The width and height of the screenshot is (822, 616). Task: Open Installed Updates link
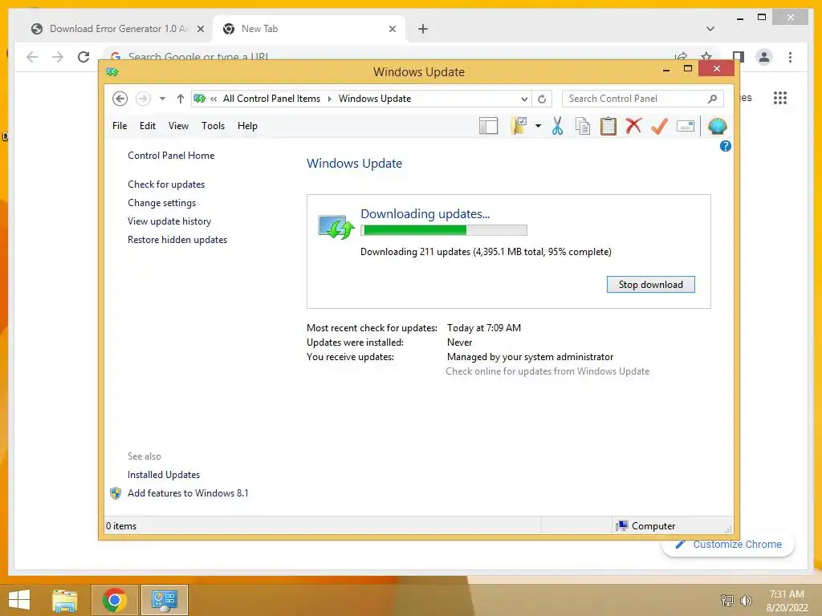coord(164,475)
